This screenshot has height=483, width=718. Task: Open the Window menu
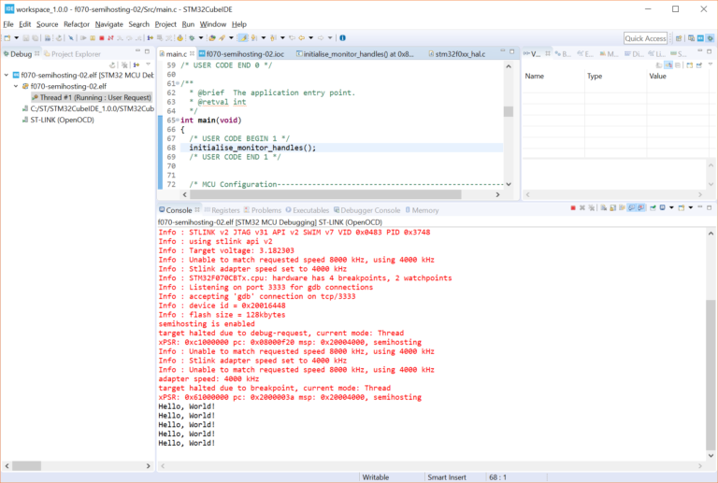(213, 24)
